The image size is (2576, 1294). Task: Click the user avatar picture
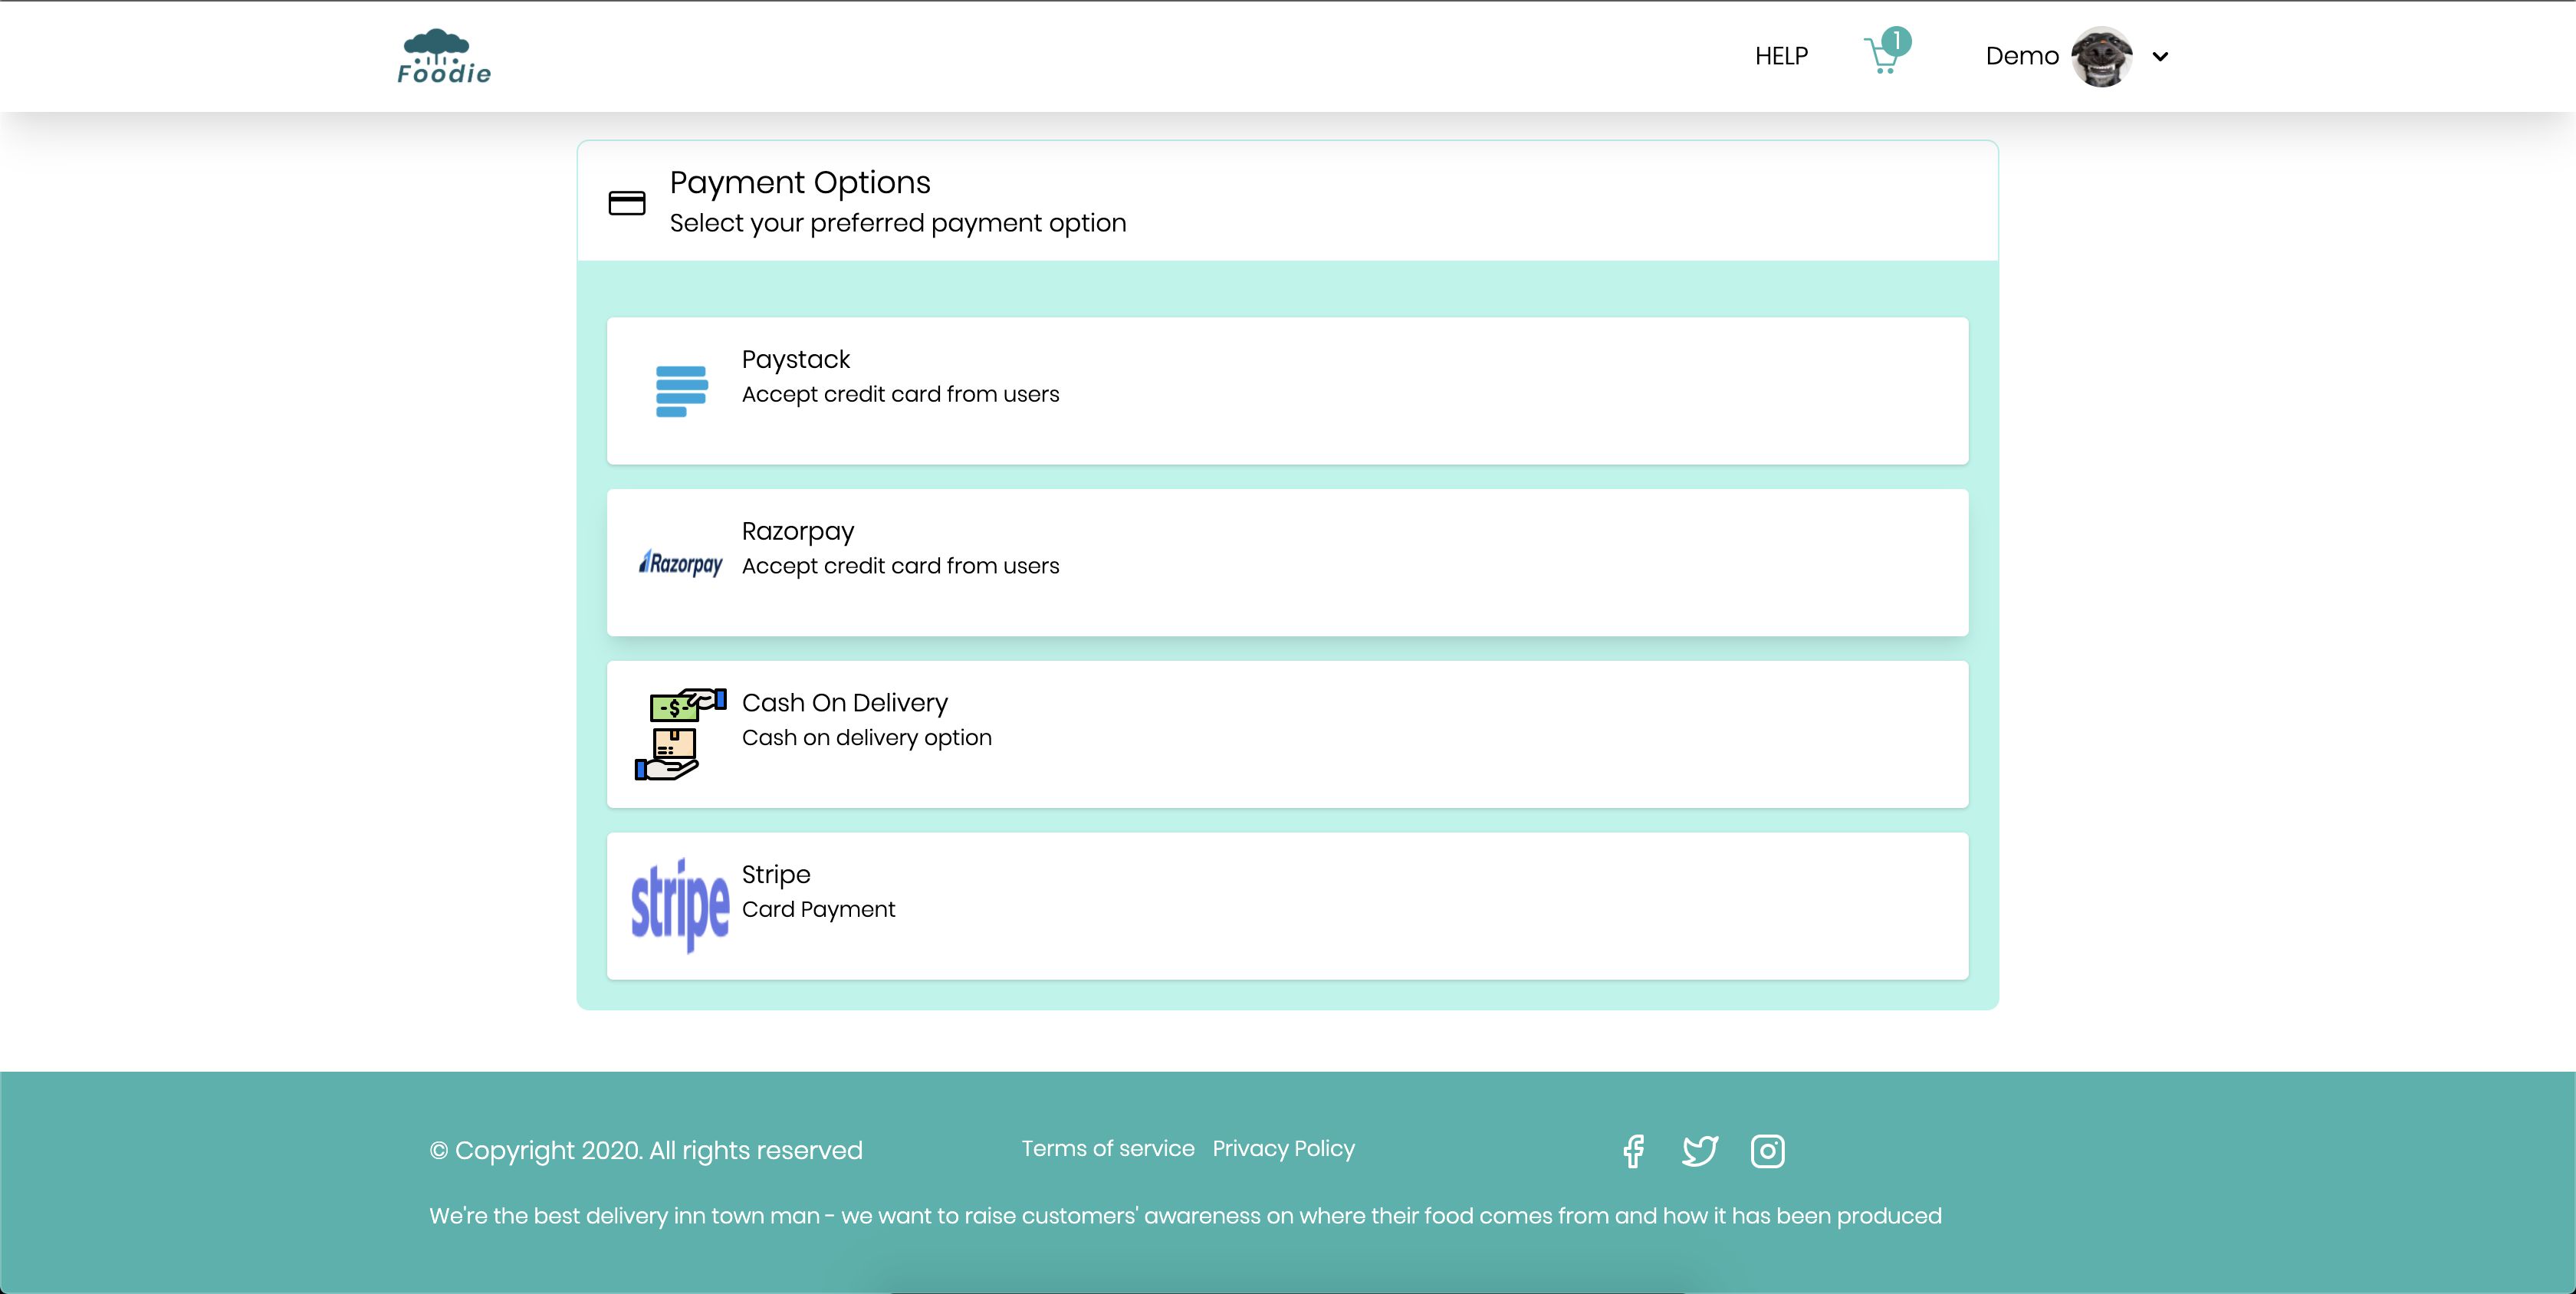pos(2101,57)
